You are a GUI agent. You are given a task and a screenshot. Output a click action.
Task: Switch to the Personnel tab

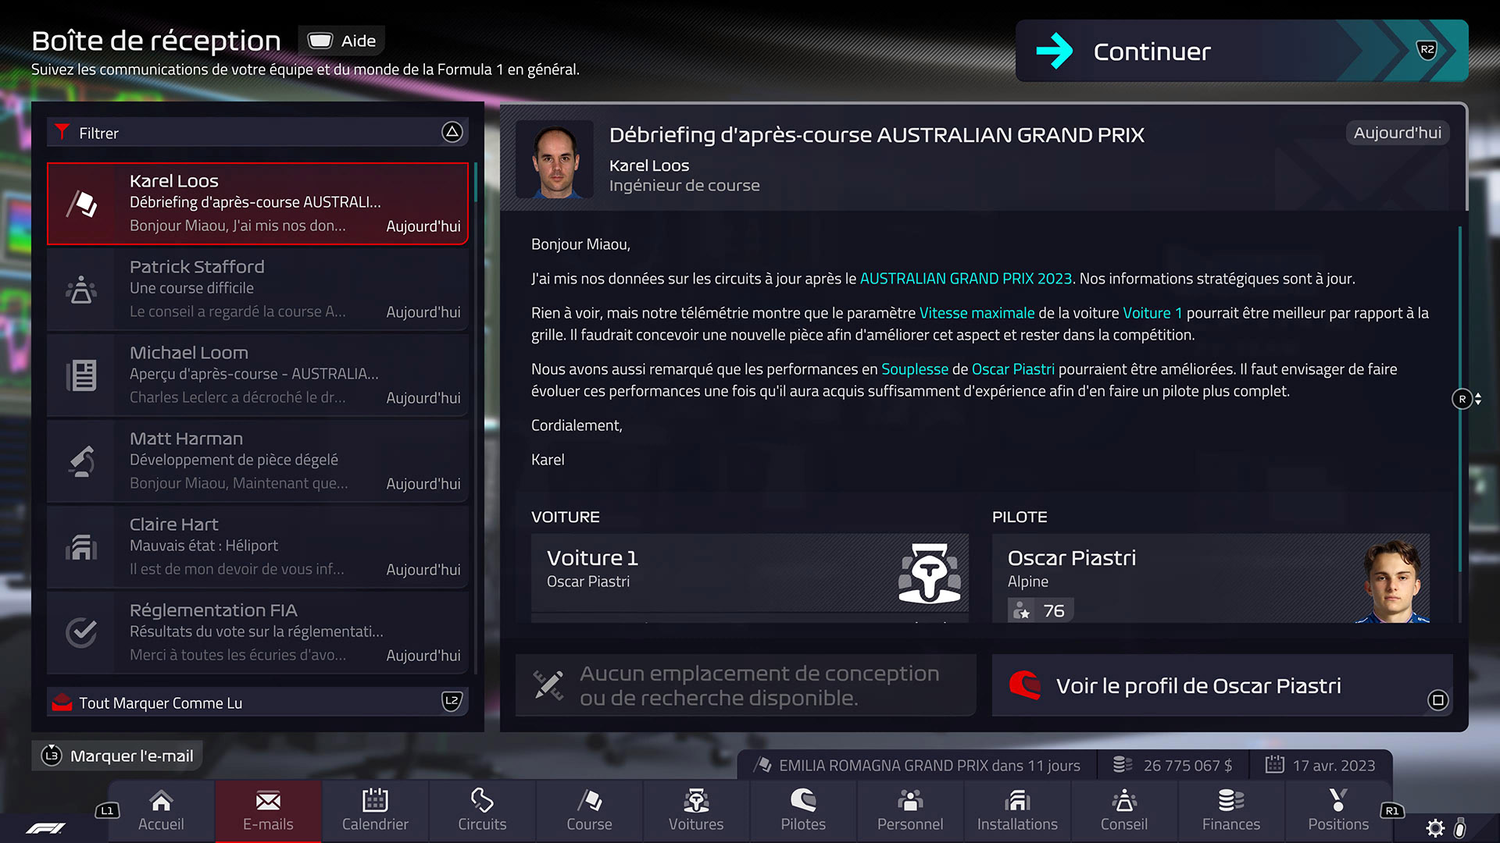[x=910, y=810]
